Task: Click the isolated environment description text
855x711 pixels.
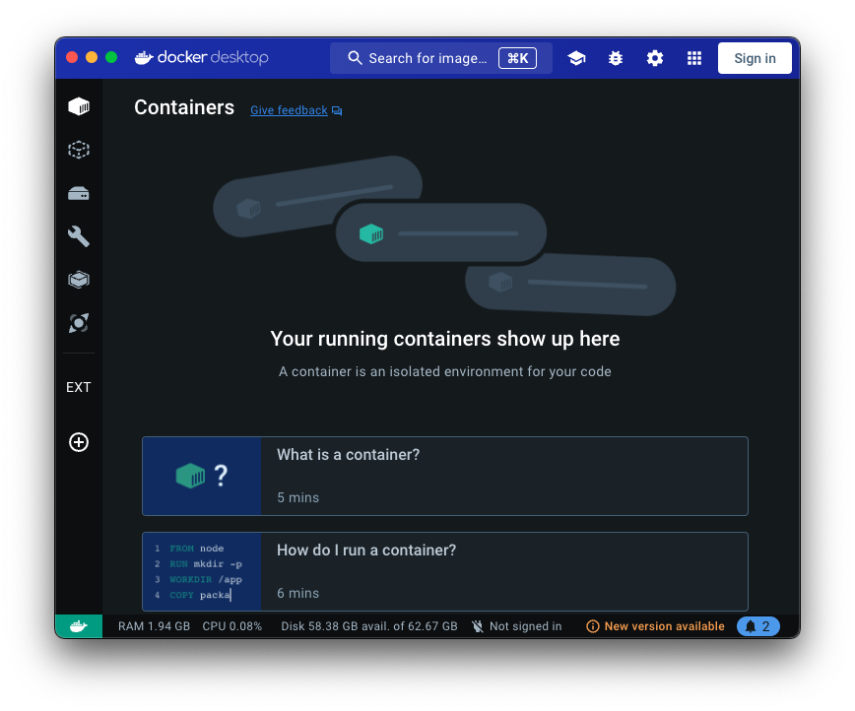Action: 445,371
